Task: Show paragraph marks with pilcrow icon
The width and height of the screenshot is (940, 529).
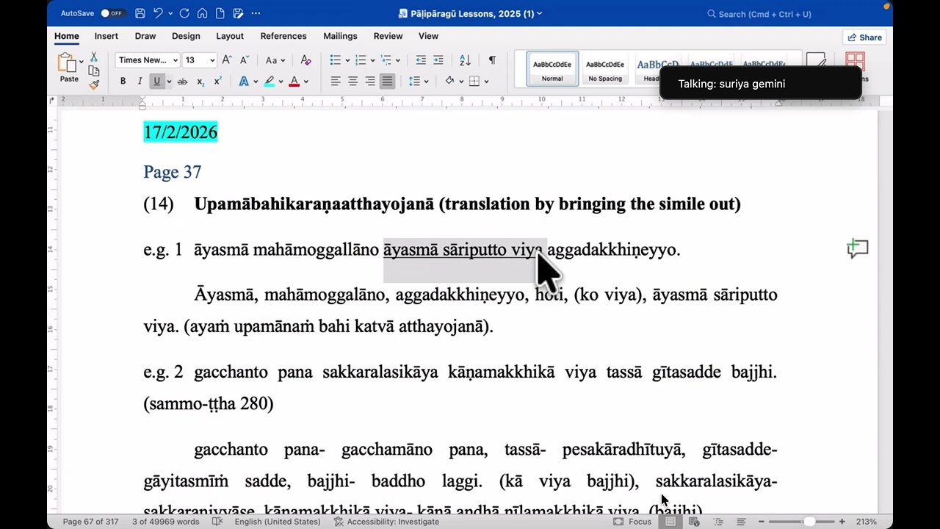Action: tap(492, 60)
